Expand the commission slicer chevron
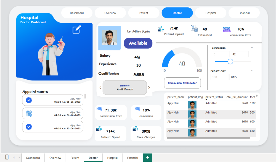The image size is (276, 162). coord(252,48)
